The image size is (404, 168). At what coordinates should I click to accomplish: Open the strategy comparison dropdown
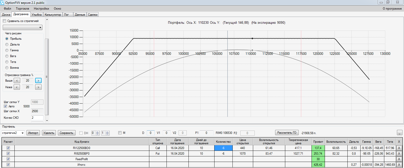click(x=22, y=27)
